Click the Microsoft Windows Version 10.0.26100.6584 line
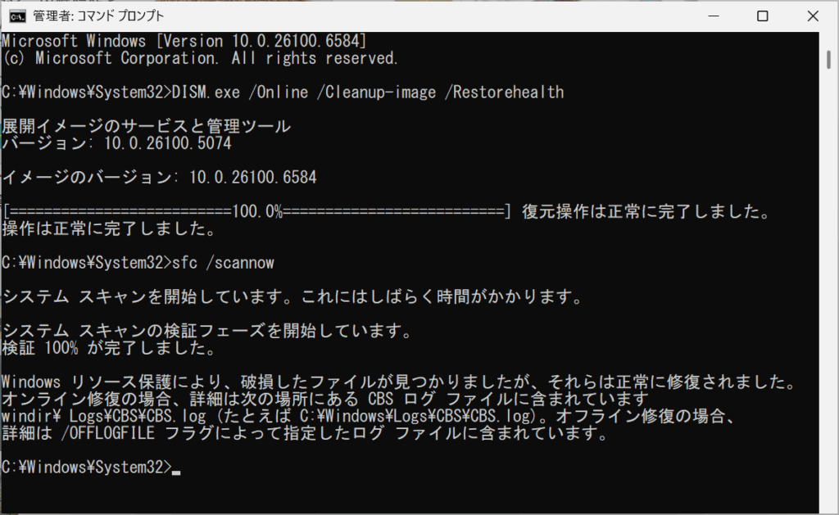 184,40
